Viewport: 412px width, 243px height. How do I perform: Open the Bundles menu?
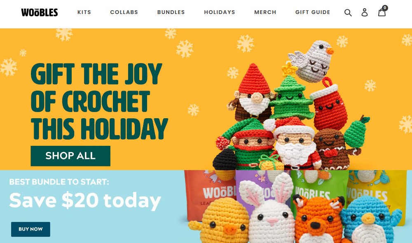(171, 12)
